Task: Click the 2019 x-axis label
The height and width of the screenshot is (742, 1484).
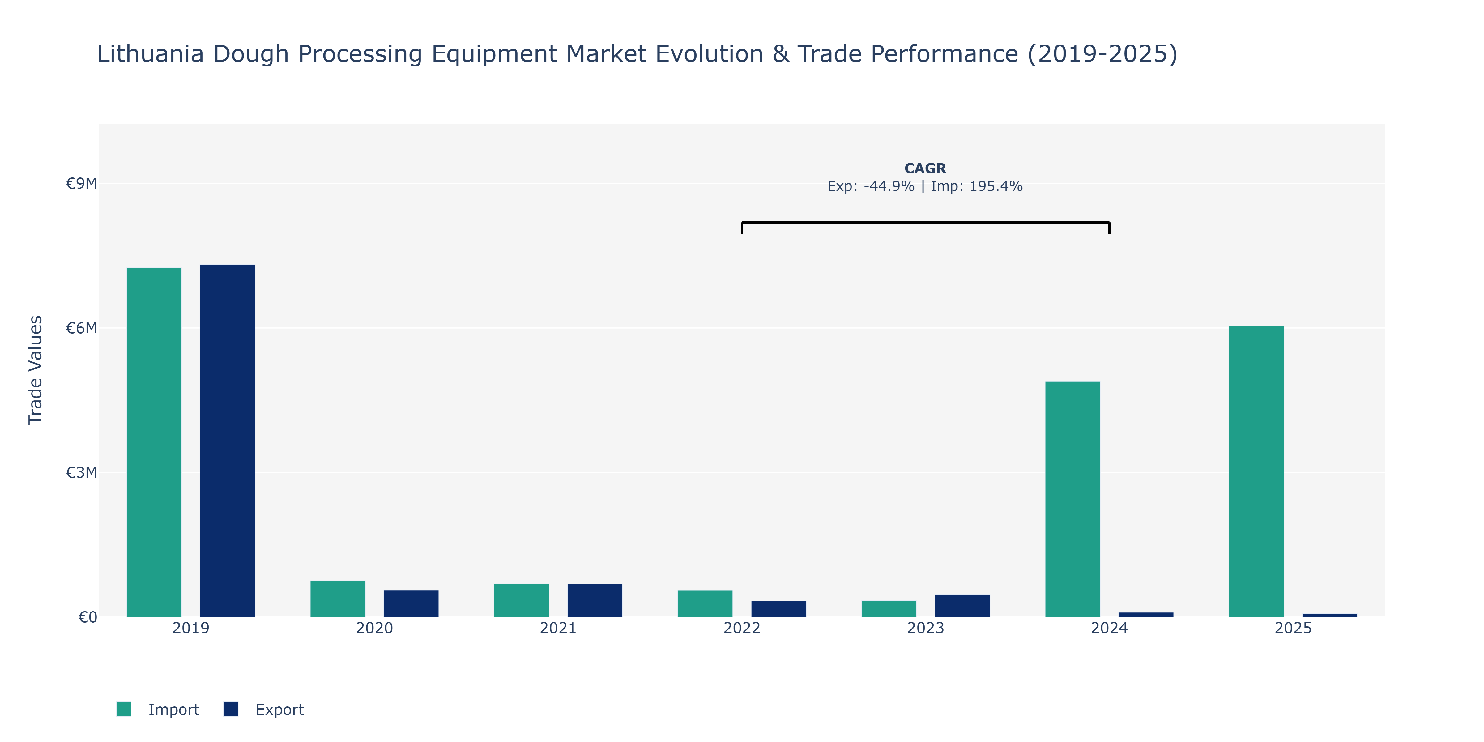Action: pos(191,628)
